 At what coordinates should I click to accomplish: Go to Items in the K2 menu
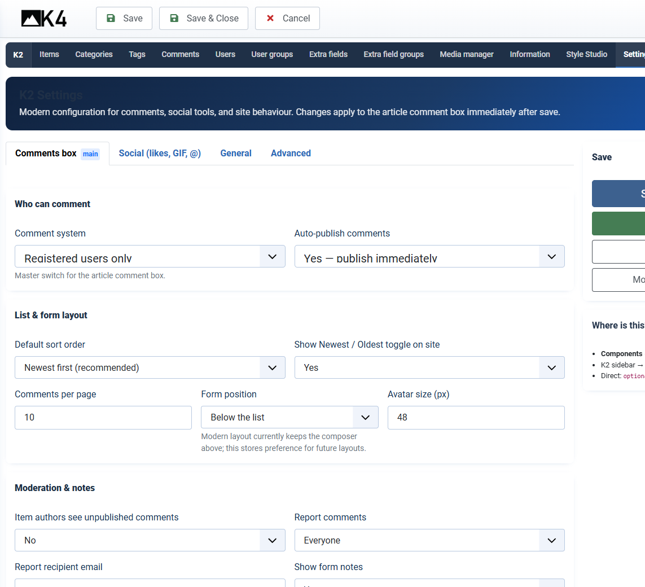pyautogui.click(x=49, y=54)
